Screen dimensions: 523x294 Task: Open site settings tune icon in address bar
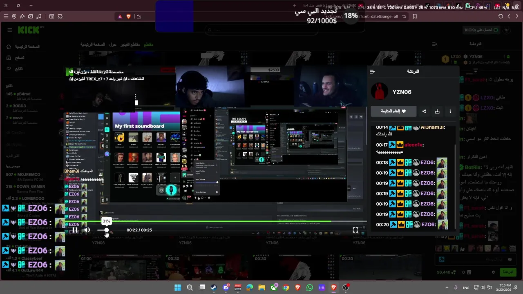tap(404, 16)
